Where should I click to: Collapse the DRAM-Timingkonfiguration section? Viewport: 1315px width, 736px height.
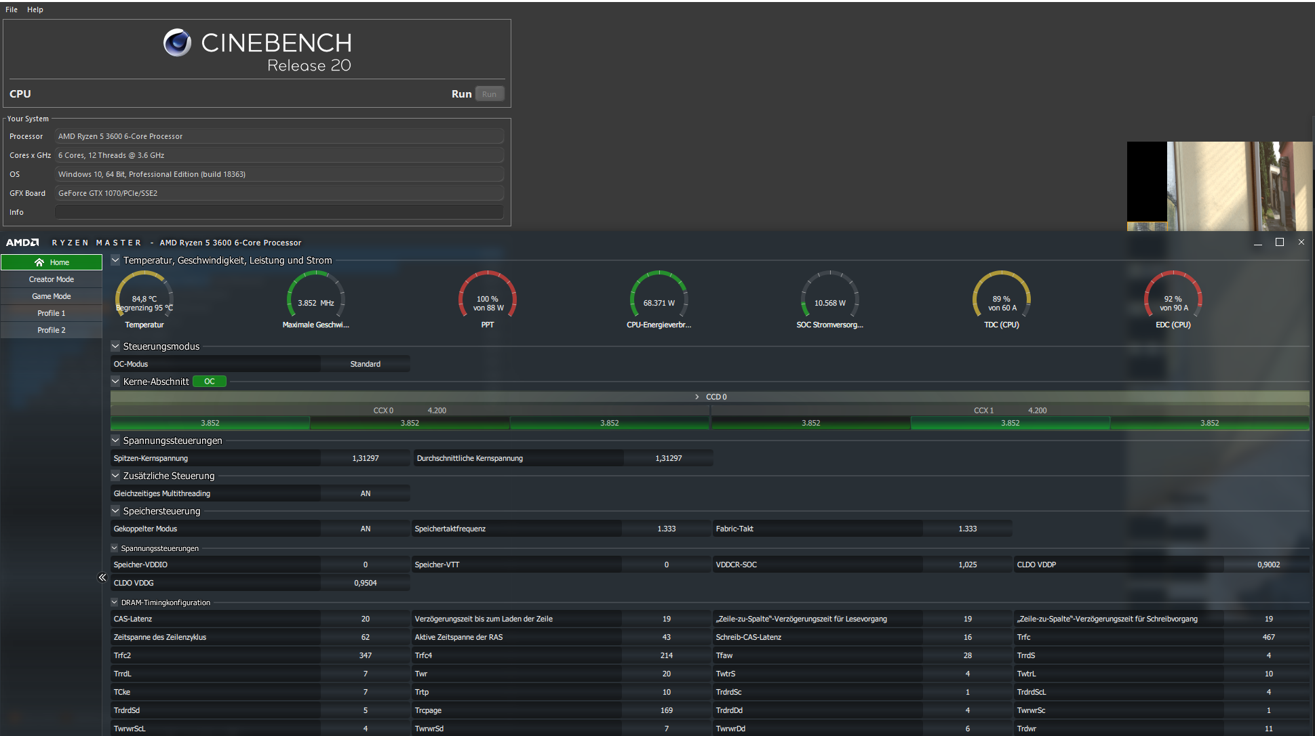(x=115, y=602)
